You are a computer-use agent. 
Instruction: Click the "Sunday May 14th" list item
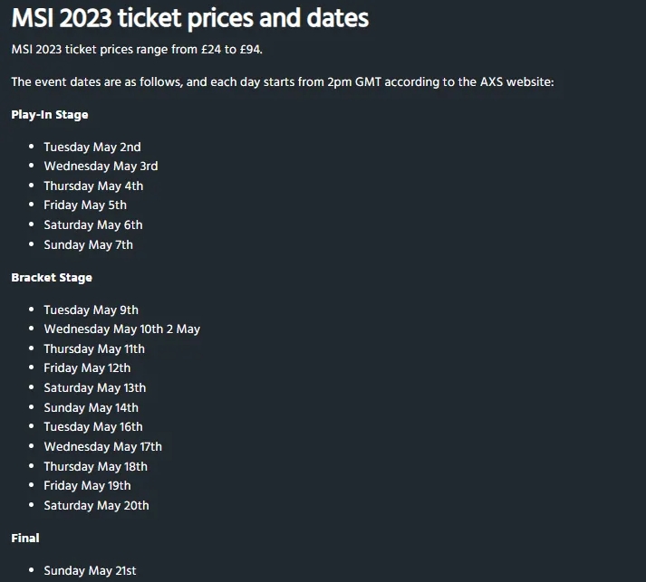pyautogui.click(x=91, y=407)
